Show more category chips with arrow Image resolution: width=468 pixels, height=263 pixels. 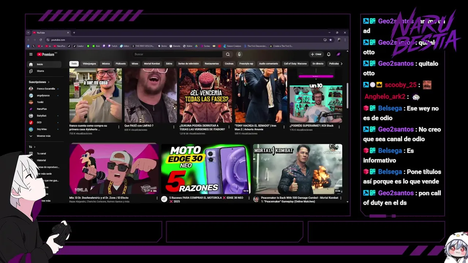tap(341, 64)
